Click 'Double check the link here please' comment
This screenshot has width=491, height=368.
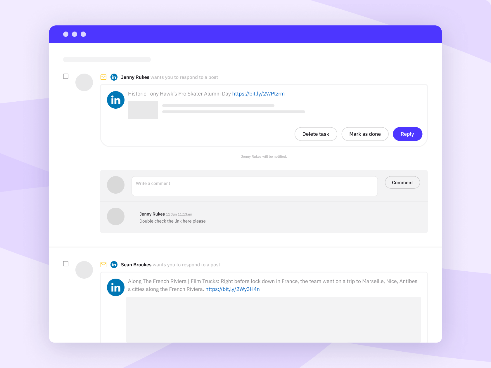click(172, 221)
